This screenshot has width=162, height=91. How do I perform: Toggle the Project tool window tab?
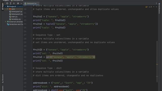(3, 6)
